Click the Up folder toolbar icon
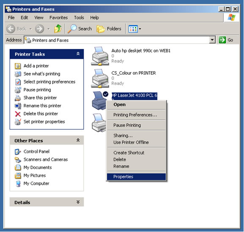Viewport: 244px width, 232px height. tap(58, 29)
